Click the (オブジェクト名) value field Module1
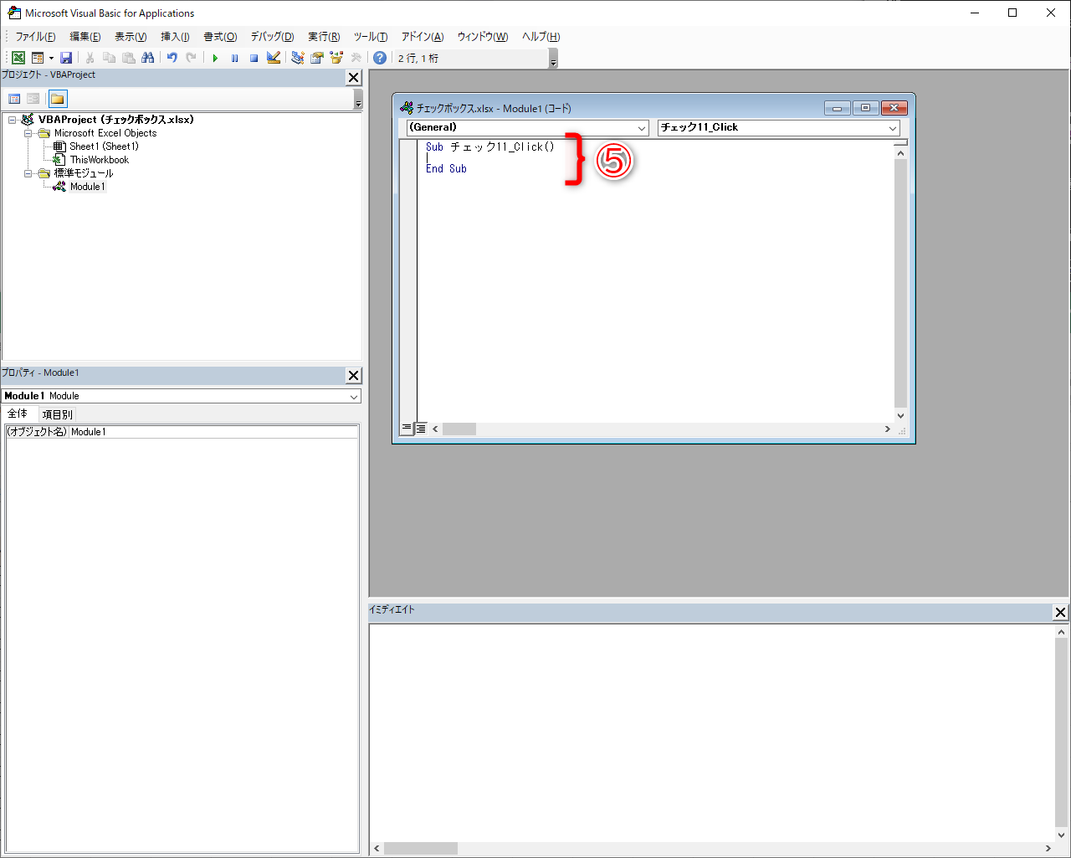Image resolution: width=1071 pixels, height=858 pixels. click(x=213, y=432)
